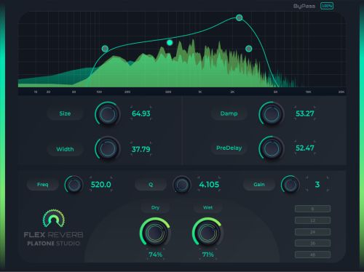Click the PLATONE STUDIO text
The image size is (364, 272).
tap(53, 244)
